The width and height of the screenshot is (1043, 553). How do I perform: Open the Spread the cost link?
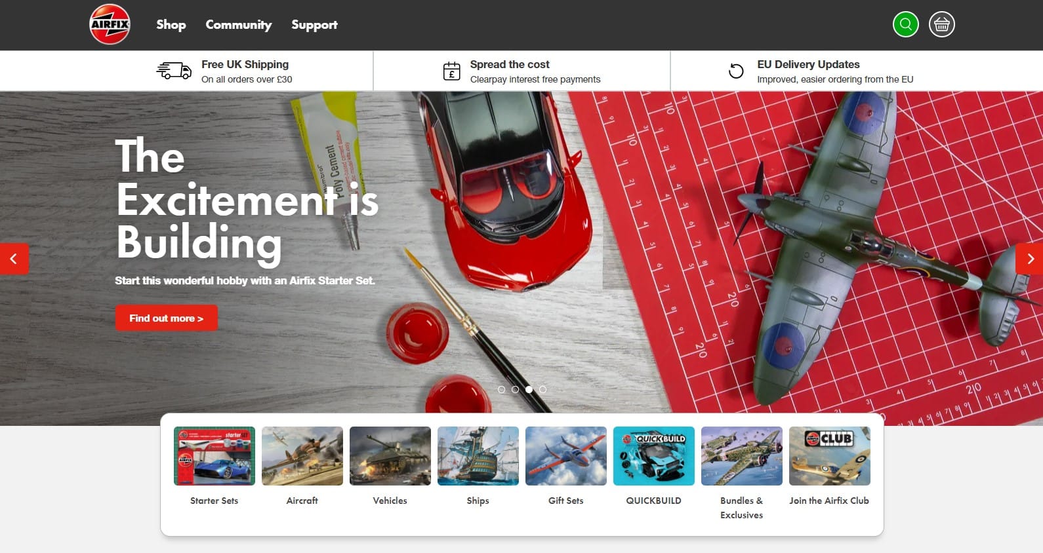(510, 64)
